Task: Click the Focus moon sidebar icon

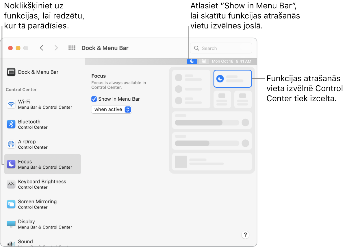Action: tap(11, 164)
